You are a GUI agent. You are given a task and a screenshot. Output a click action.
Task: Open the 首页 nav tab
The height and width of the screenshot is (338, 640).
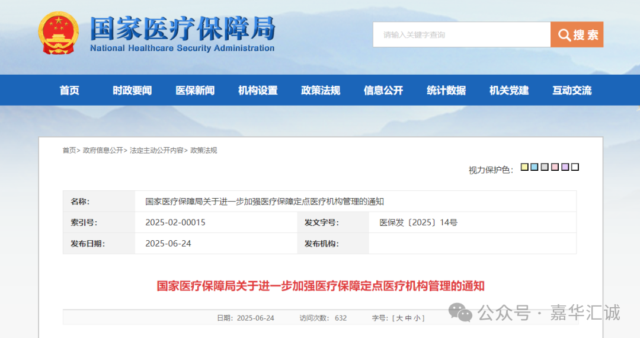pyautogui.click(x=69, y=90)
